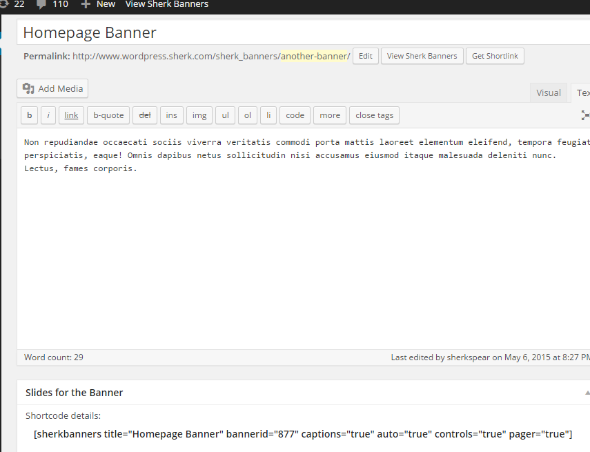Toggle the distraction-free fullscreen editor icon
The height and width of the screenshot is (452, 590).
585,115
